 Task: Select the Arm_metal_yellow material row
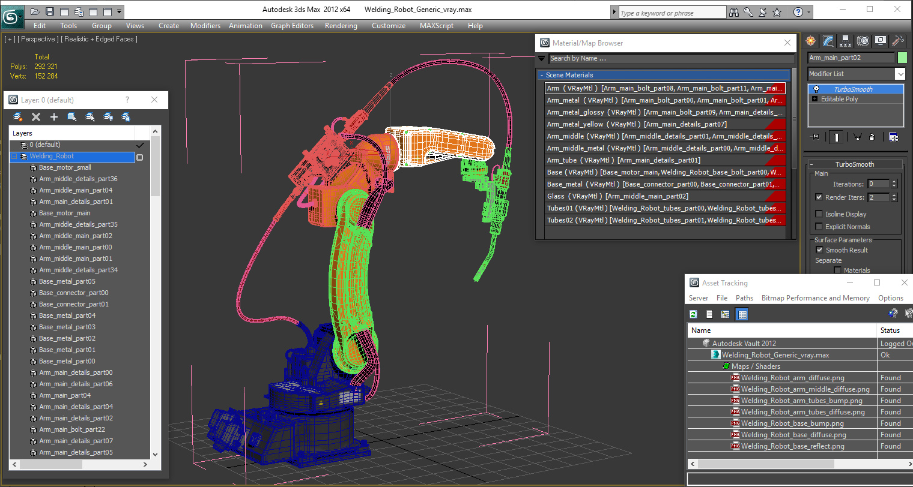tap(665, 124)
